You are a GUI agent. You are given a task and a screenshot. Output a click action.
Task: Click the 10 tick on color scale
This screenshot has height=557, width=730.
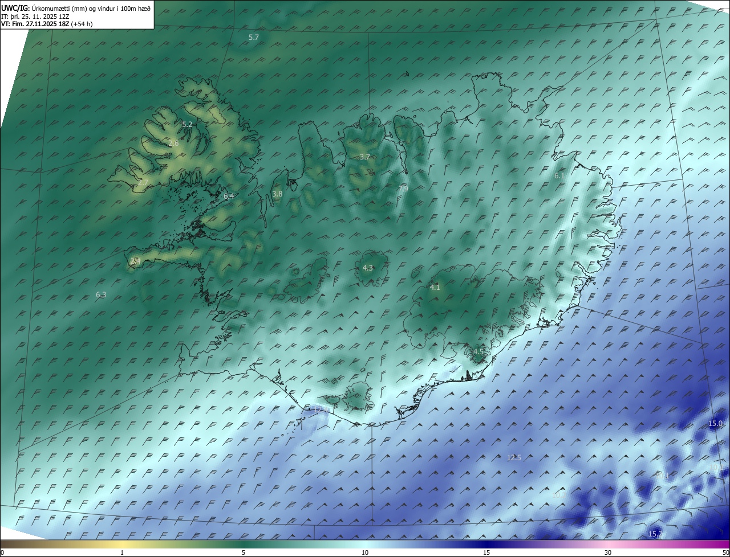365,552
